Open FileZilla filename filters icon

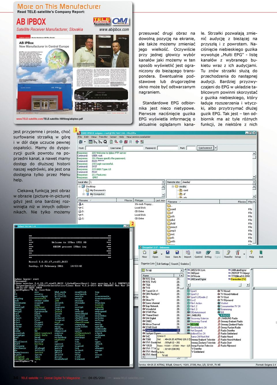click(137, 142)
